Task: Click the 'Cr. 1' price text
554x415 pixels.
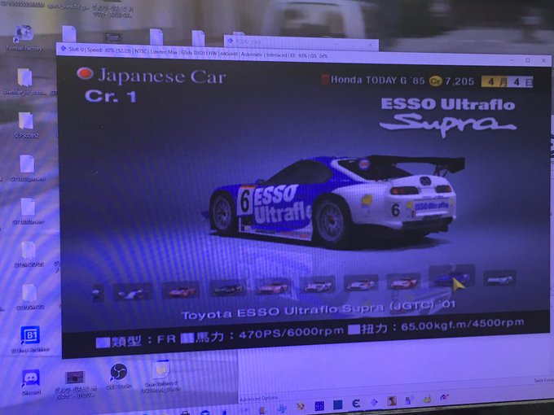Action: point(111,96)
